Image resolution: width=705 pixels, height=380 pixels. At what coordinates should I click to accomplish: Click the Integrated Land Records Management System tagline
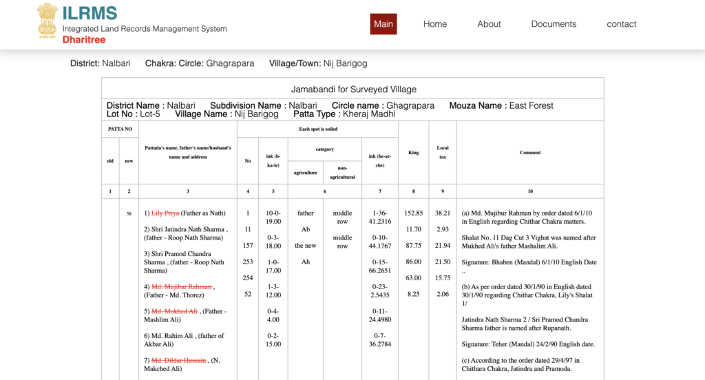(x=145, y=29)
